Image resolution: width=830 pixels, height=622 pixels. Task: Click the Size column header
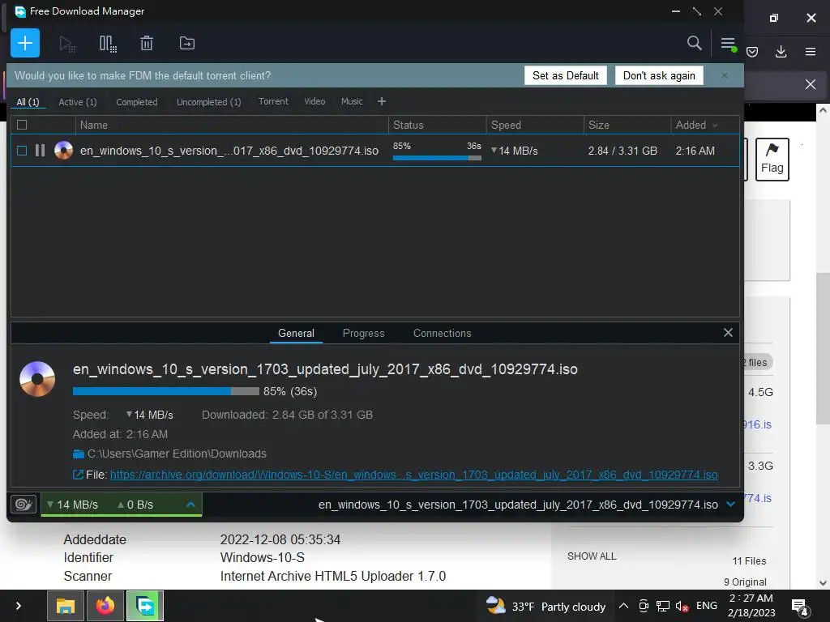click(627, 125)
